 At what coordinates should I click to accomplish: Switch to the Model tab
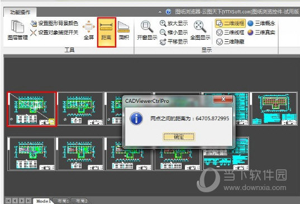point(43,201)
